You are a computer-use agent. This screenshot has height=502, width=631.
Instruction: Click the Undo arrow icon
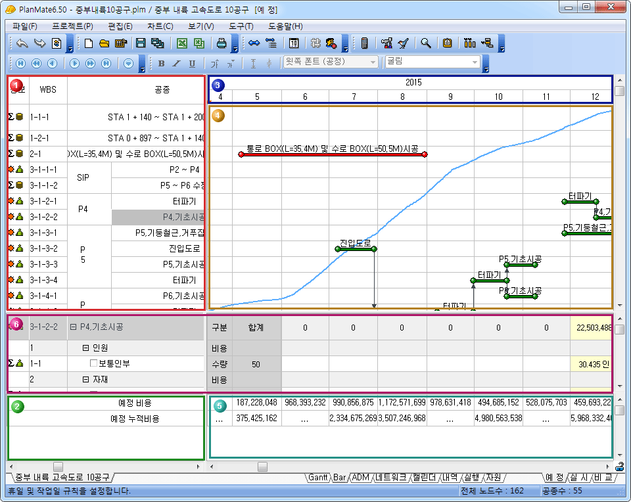22,44
